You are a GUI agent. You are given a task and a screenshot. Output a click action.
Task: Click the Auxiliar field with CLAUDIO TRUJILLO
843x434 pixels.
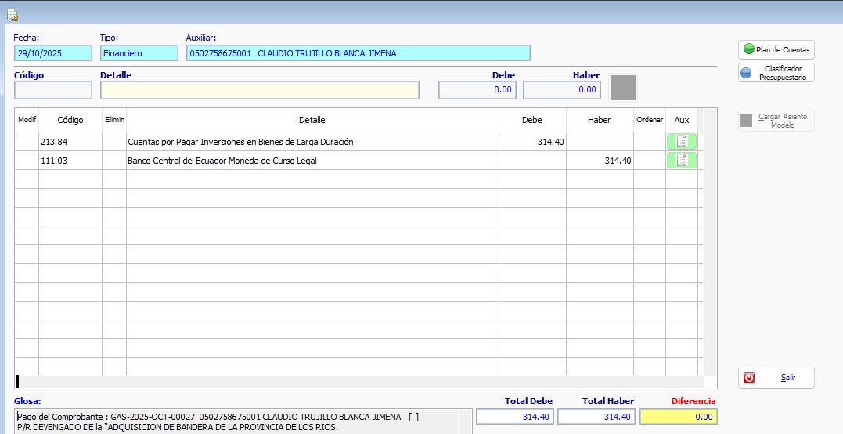click(x=358, y=53)
